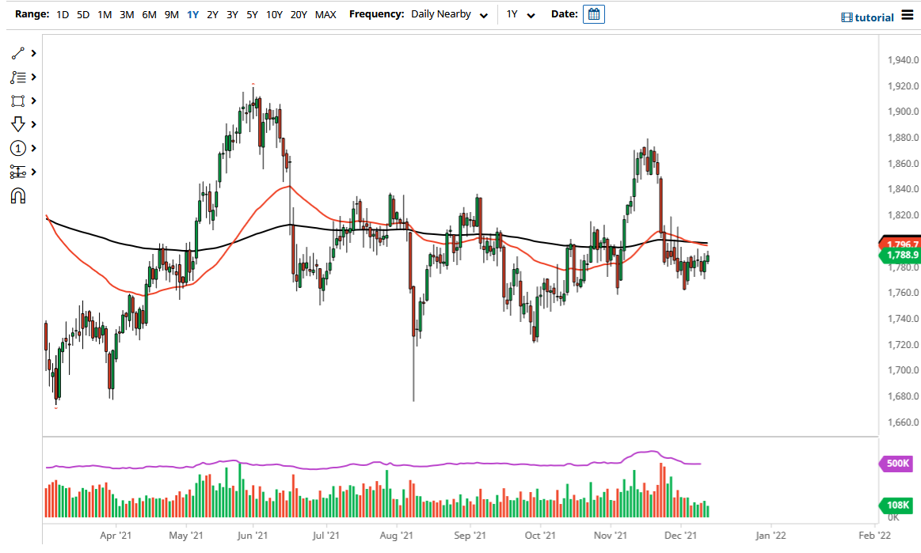921x553 pixels.
Task: Select the 10Y range
Action: [x=274, y=15]
